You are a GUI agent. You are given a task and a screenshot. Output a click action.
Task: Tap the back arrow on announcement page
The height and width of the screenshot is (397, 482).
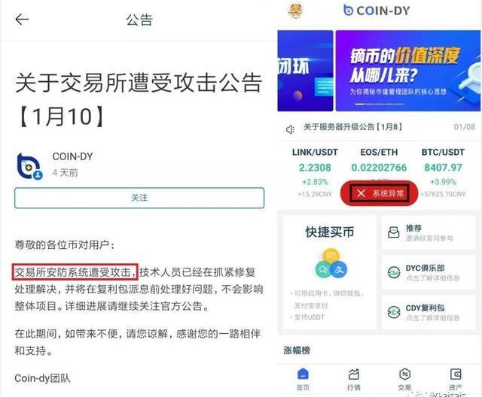22,20
